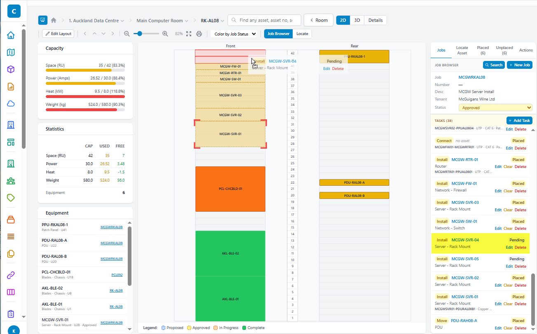Click the equipment list scrollbar
The image size is (537, 334).
(129, 256)
